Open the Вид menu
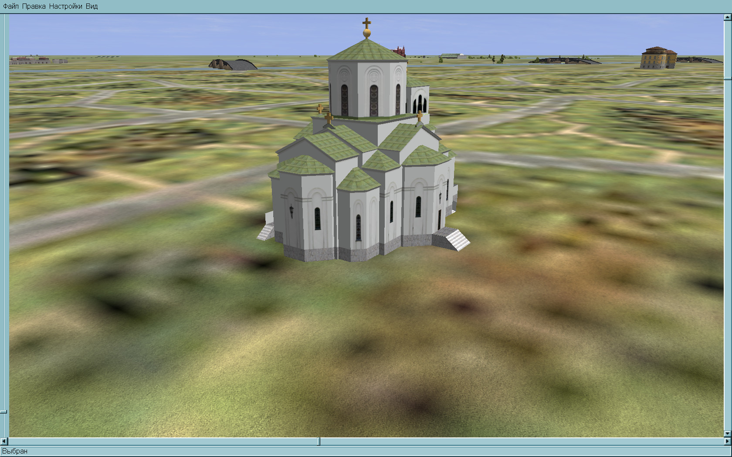Image resolution: width=732 pixels, height=457 pixels. [91, 7]
